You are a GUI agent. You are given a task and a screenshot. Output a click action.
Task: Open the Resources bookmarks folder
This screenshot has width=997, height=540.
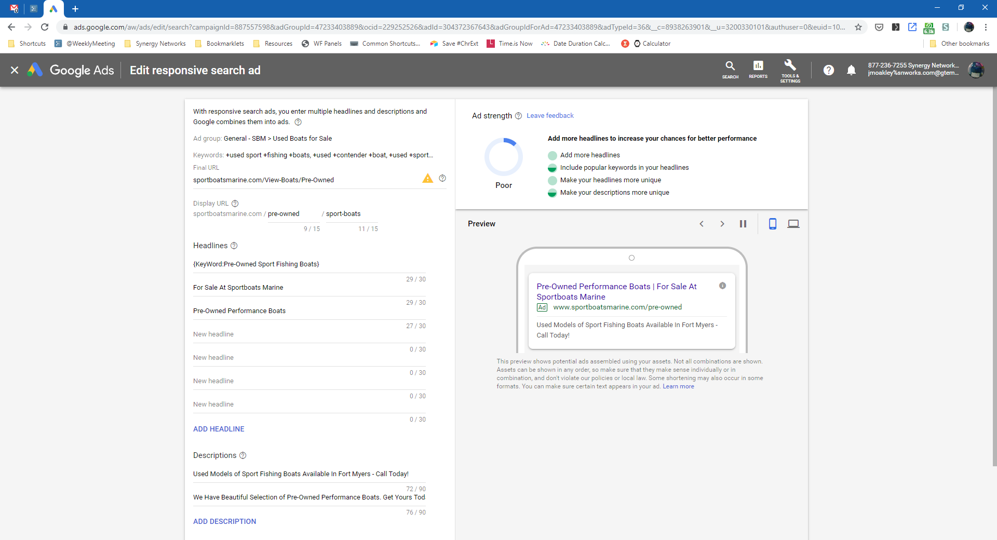pos(273,44)
